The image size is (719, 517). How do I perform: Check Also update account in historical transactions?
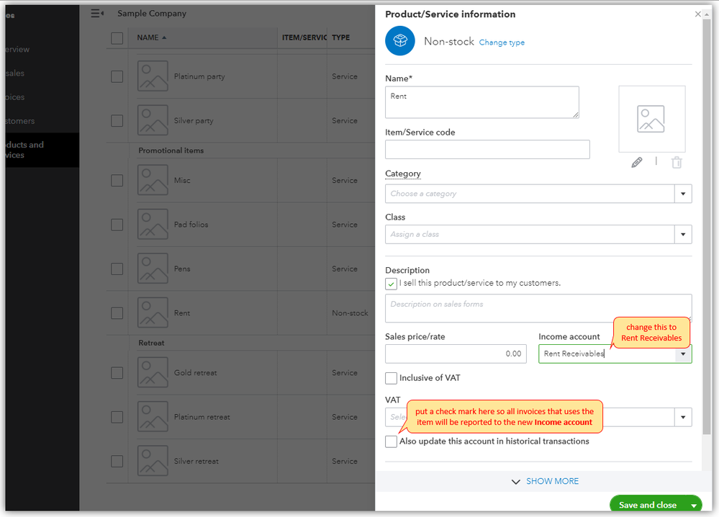(391, 441)
